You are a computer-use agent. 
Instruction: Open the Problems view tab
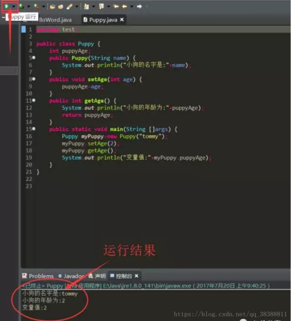[x=38, y=276]
